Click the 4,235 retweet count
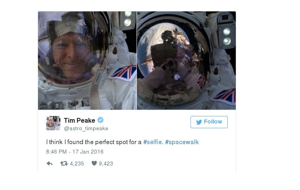This screenshot has height=190, width=300. click(77, 163)
